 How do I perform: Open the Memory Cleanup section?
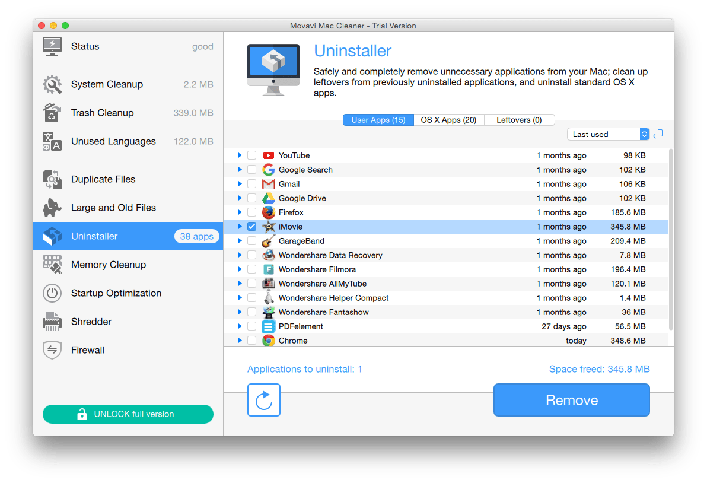pos(128,265)
